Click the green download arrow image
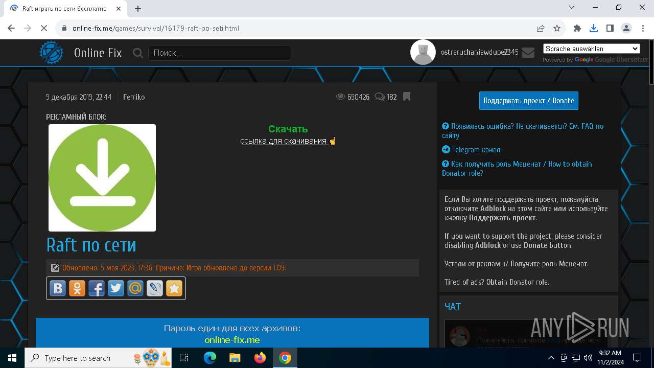Screen dimensions: 654x368 coord(102,178)
